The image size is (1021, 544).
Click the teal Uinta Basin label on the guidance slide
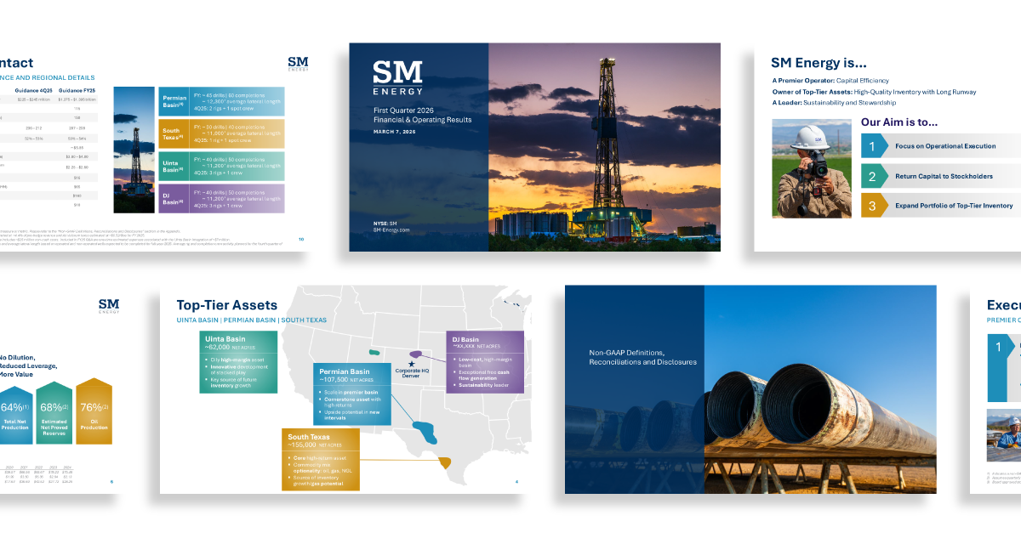(x=174, y=166)
